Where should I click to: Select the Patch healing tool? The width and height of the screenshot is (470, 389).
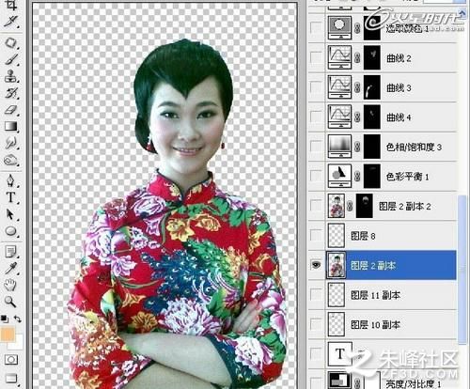click(x=11, y=43)
